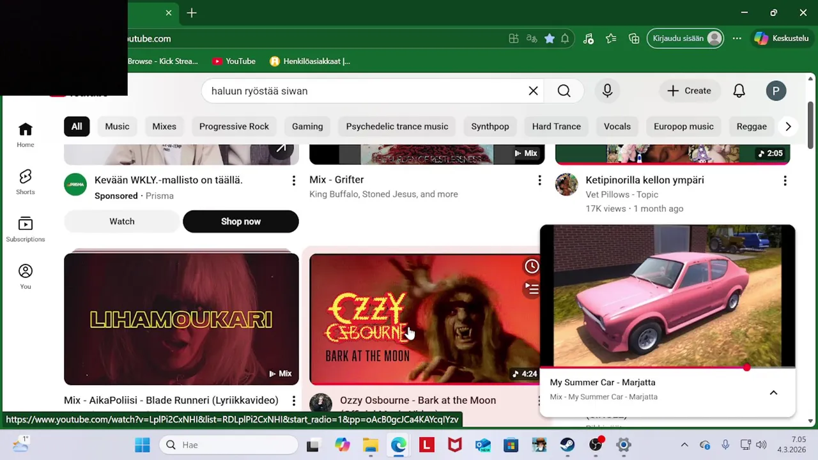Image resolution: width=818 pixels, height=460 pixels.
Task: Select the Europop music filter chip
Action: 683,126
